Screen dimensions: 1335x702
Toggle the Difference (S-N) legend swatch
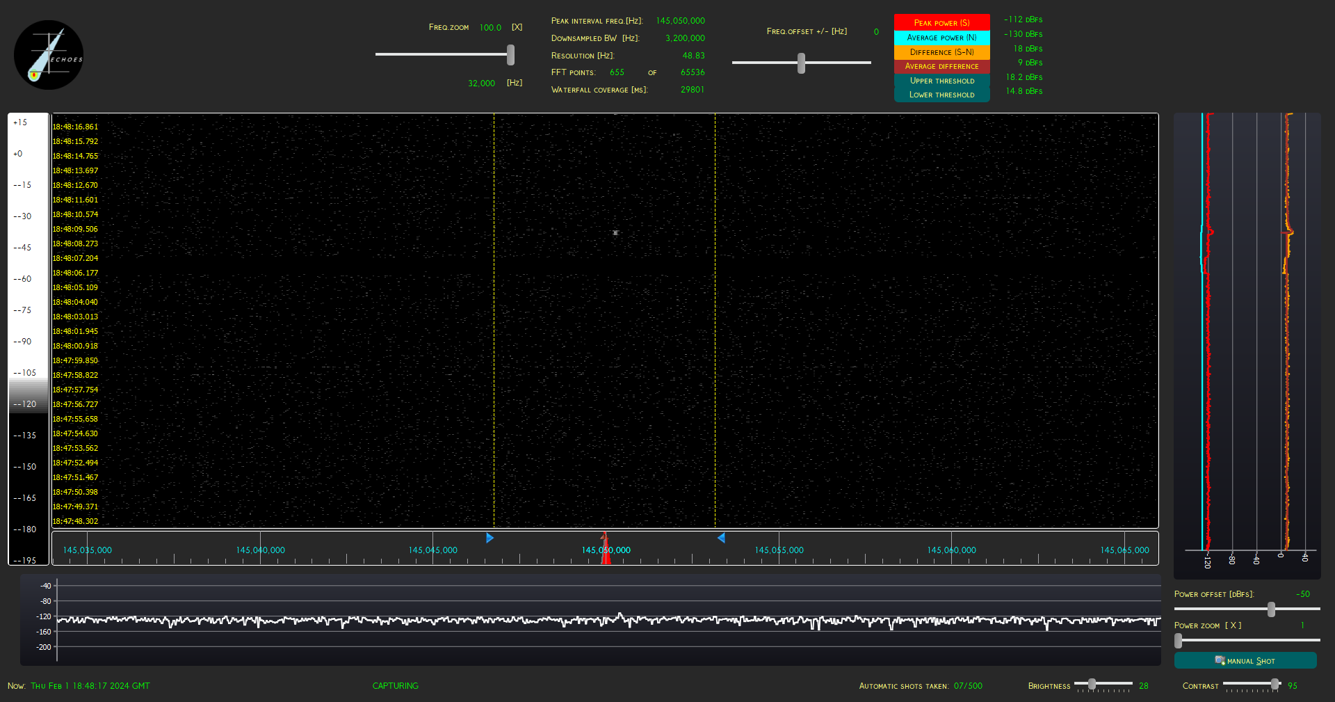pos(941,52)
